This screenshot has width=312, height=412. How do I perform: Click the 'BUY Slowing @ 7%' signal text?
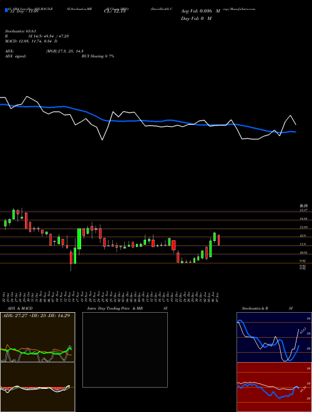point(98,56)
